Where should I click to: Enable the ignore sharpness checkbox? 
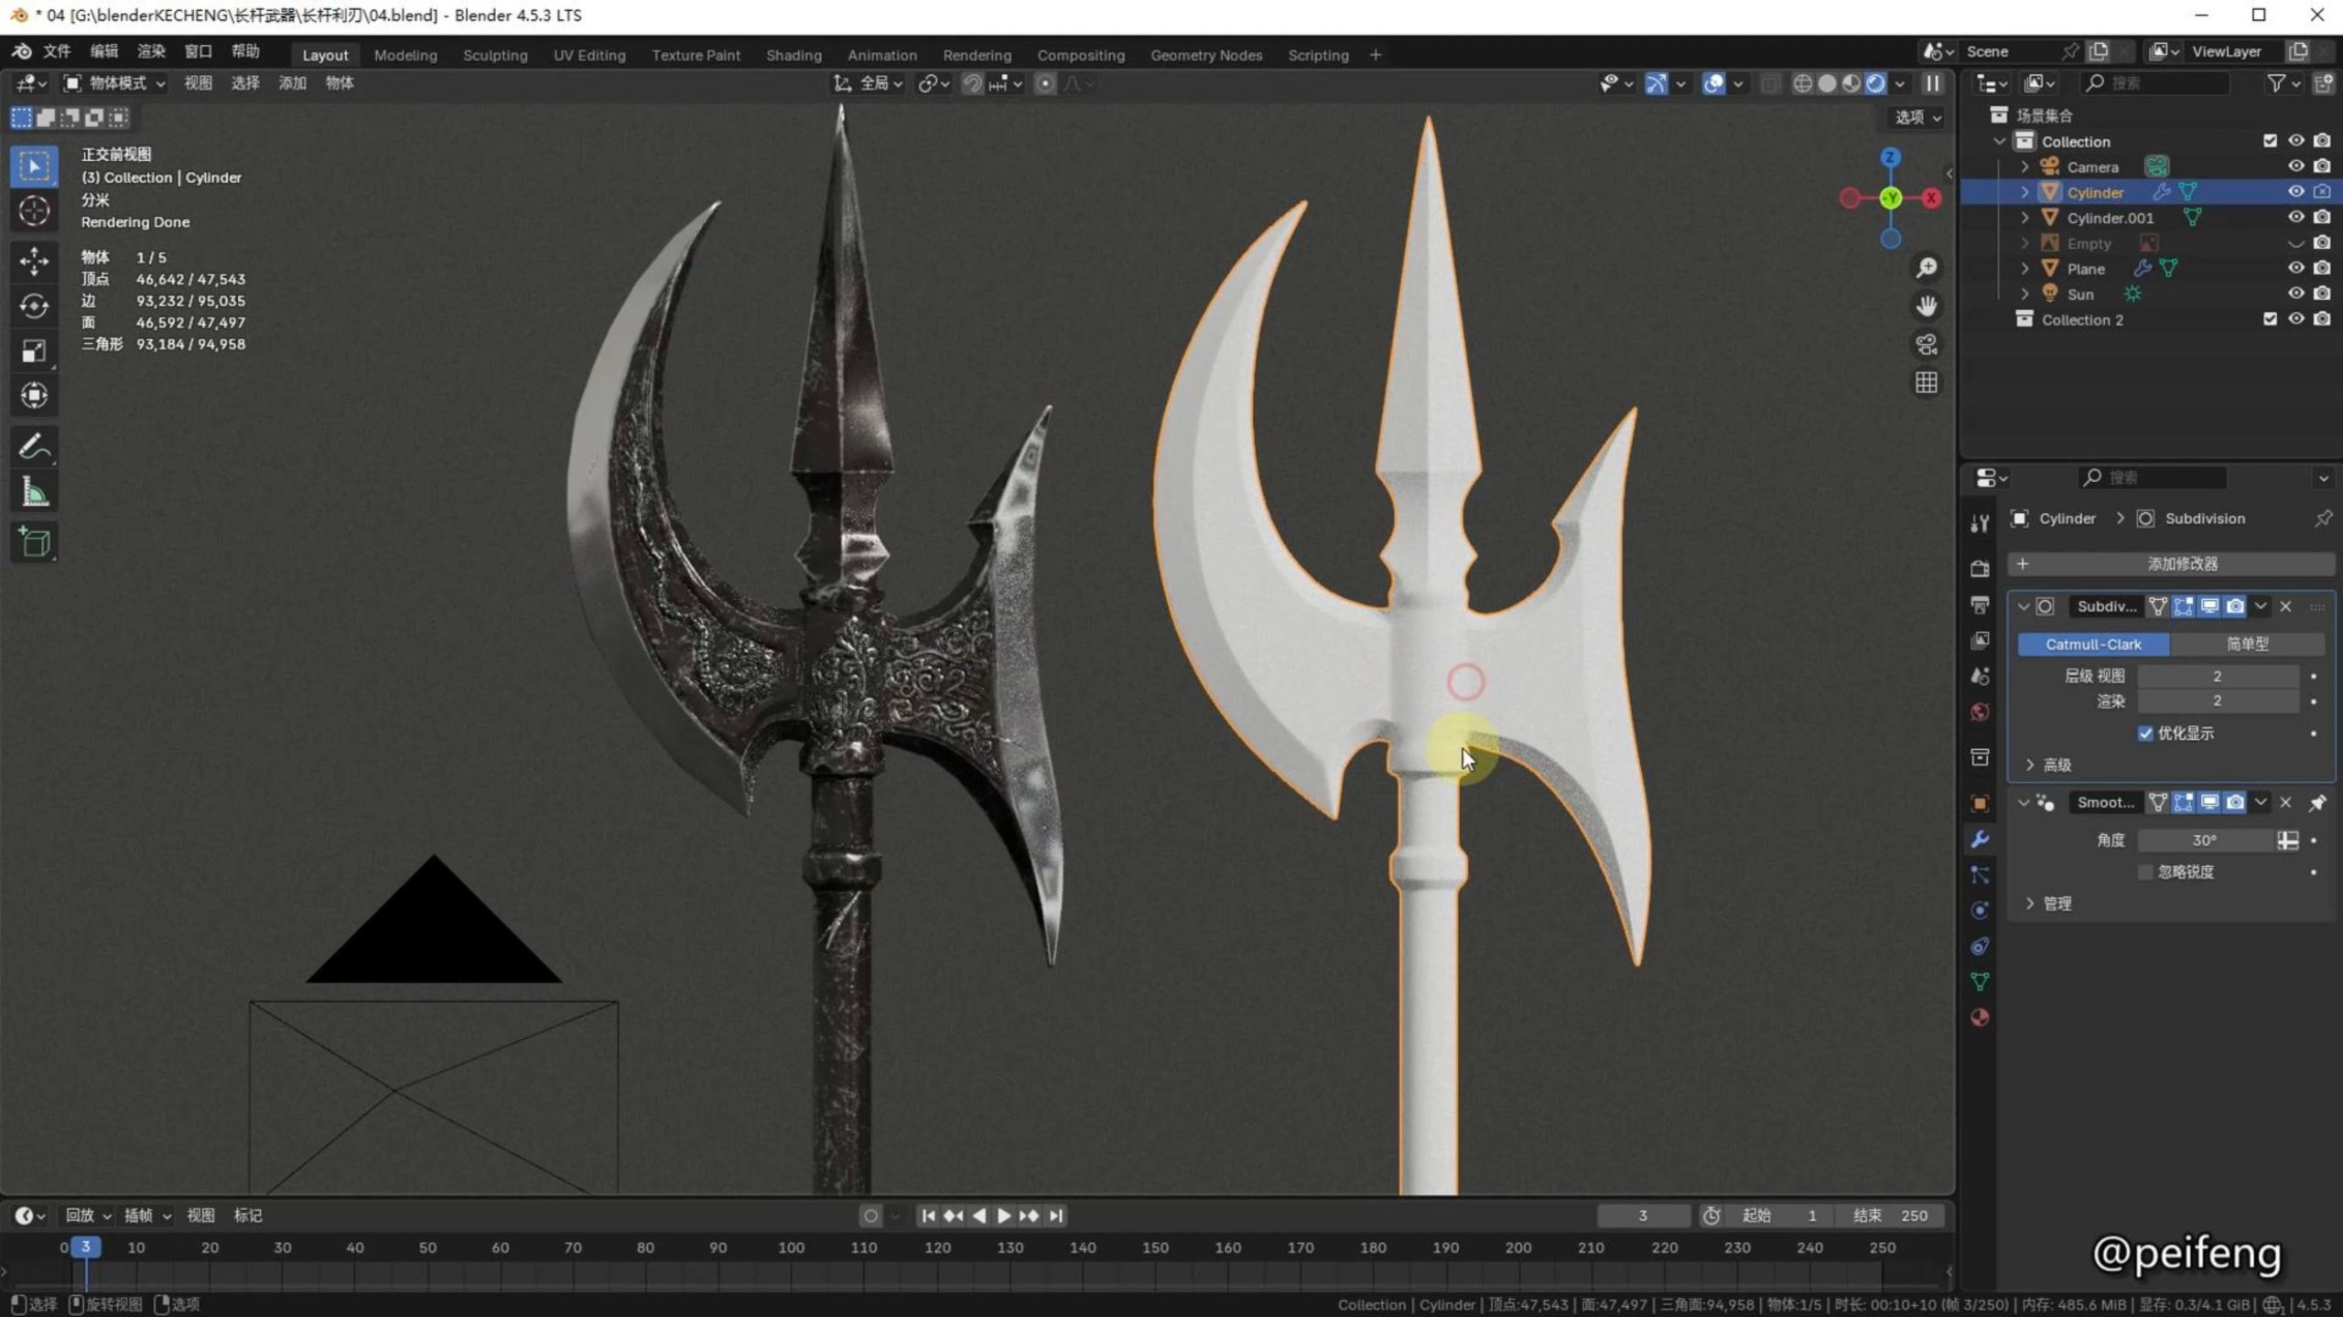point(2145,872)
